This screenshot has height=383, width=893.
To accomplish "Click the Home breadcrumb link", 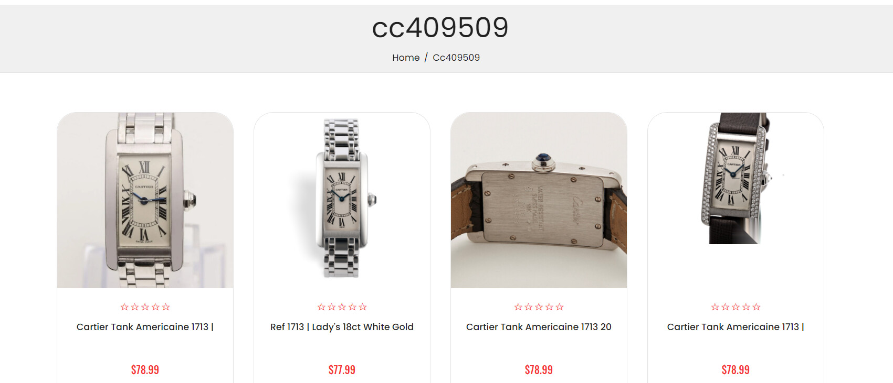I will pyautogui.click(x=406, y=58).
